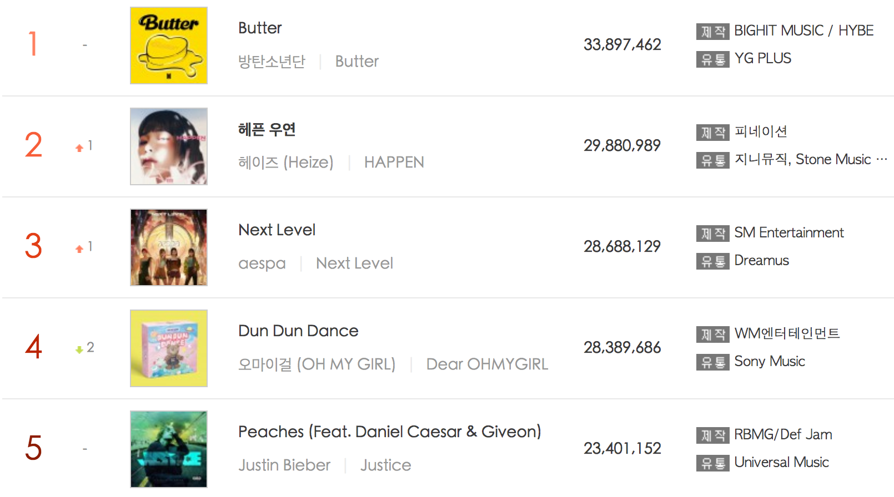The height and width of the screenshot is (497, 894).
Task: Click the 유통 badge next to YG PLUS
Action: point(712,59)
